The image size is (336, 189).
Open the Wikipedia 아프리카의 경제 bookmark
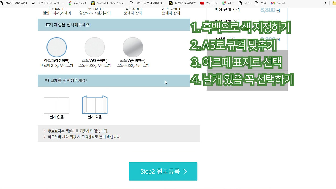[48, 3]
